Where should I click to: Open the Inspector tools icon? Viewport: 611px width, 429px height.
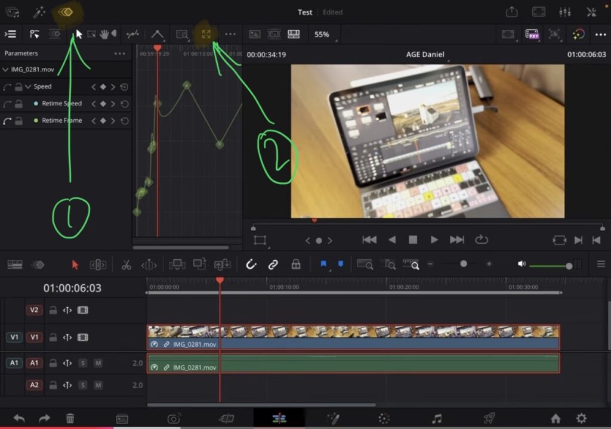coord(591,12)
